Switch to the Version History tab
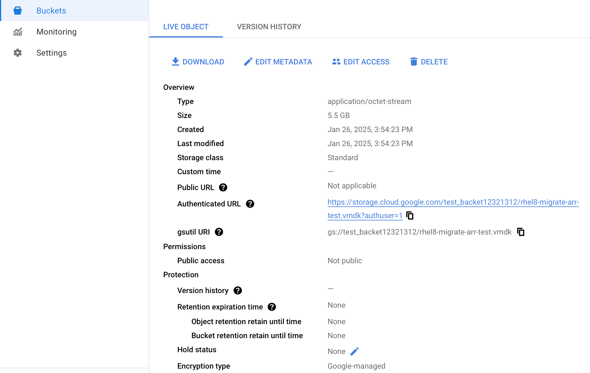The image size is (590, 373). 269,27
